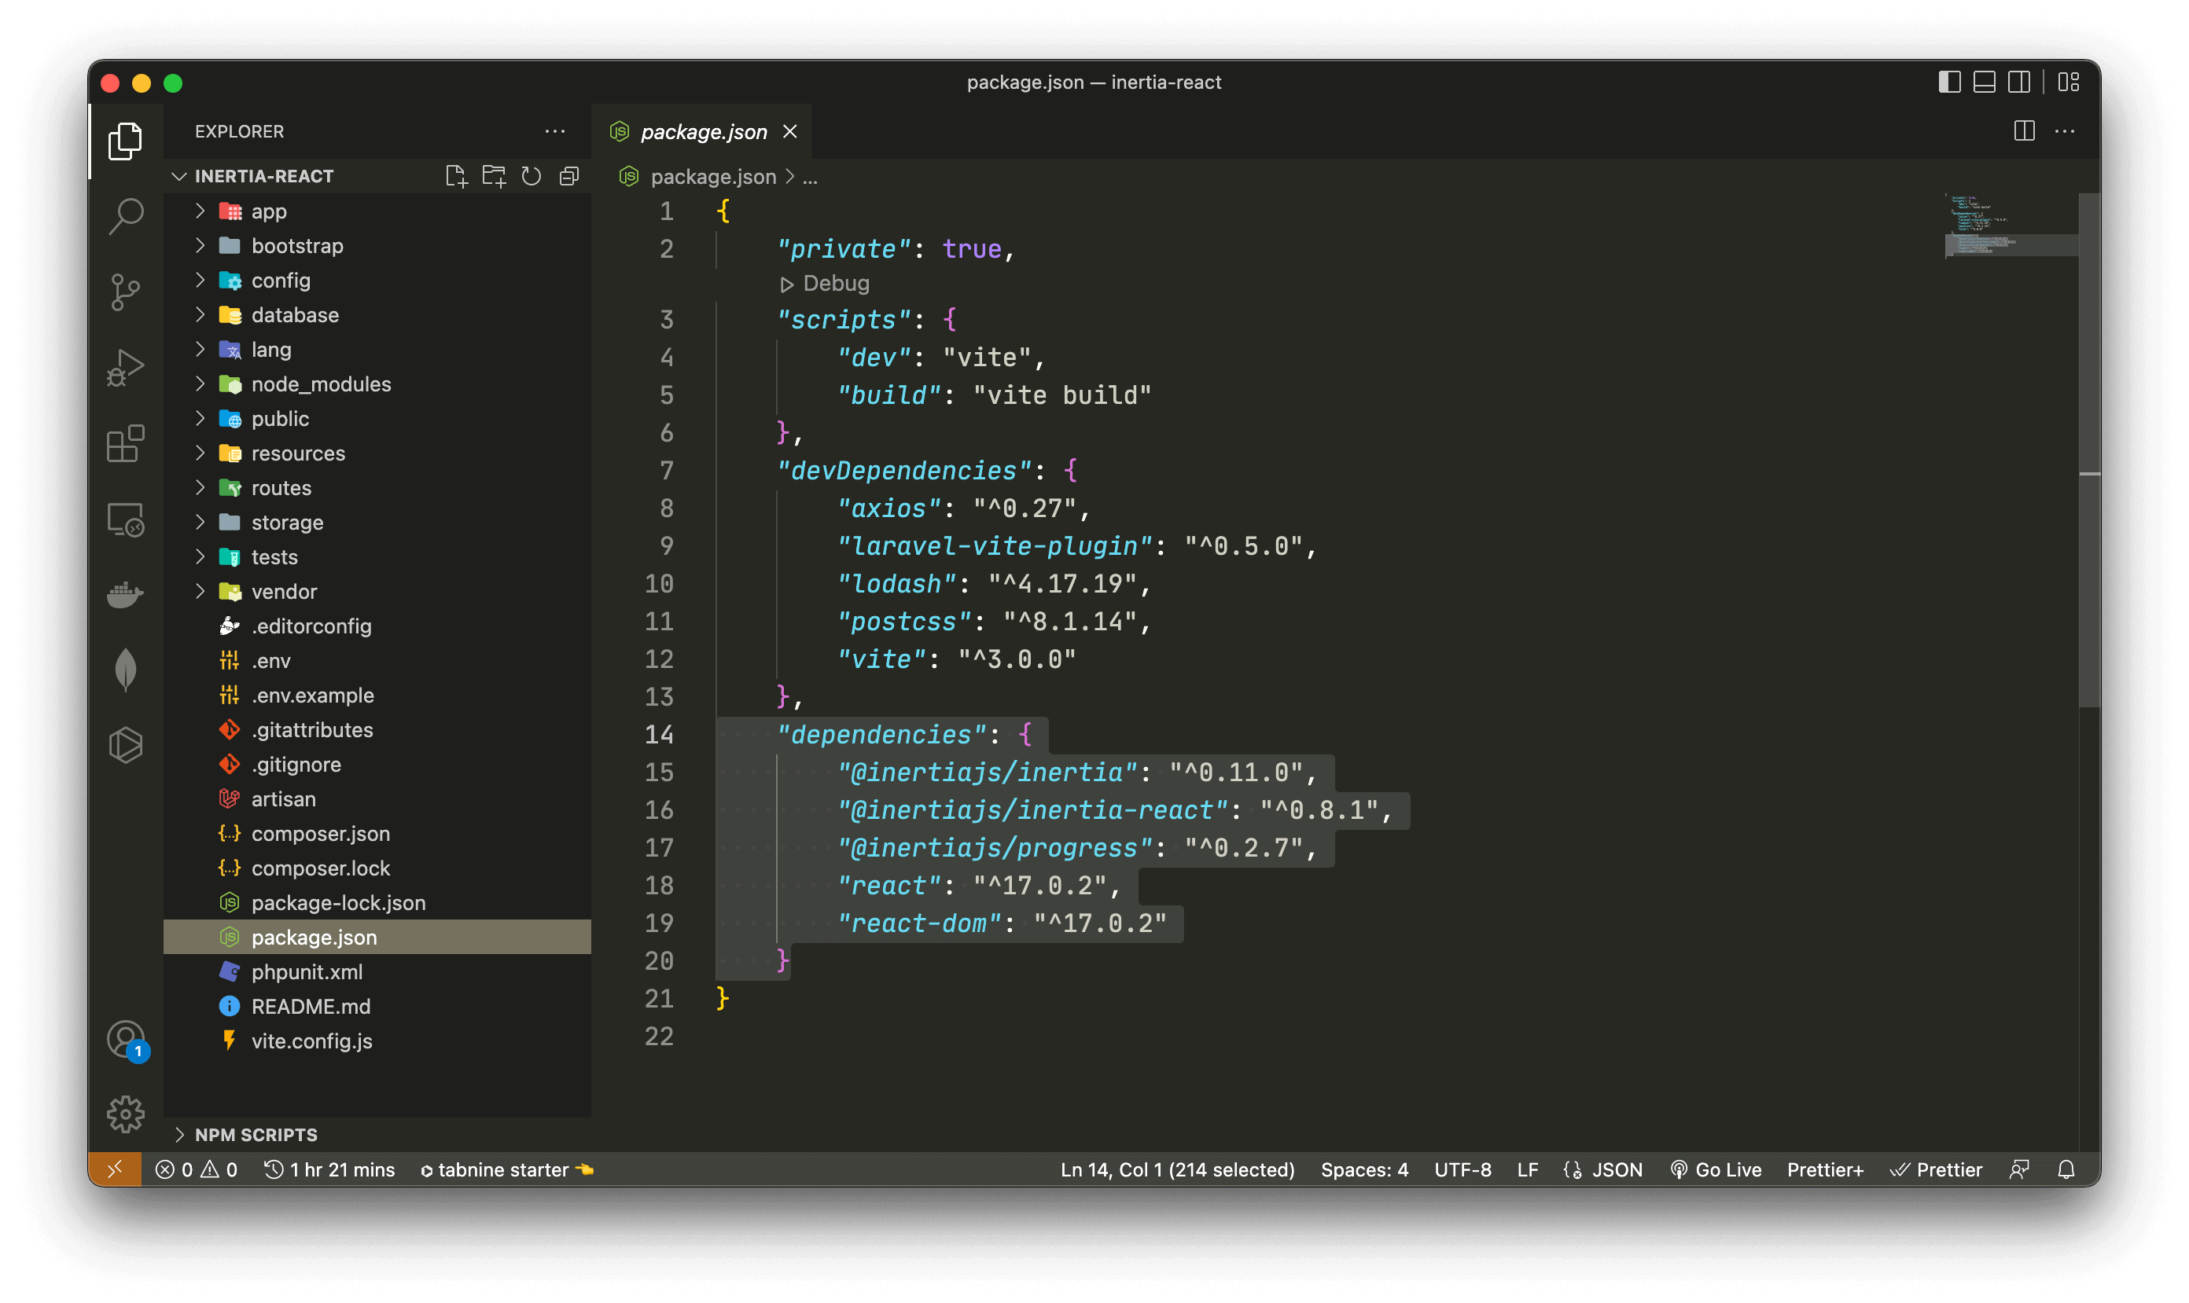Open Run and Debug view
Image resolution: width=2189 pixels, height=1303 pixels.
pos(126,367)
